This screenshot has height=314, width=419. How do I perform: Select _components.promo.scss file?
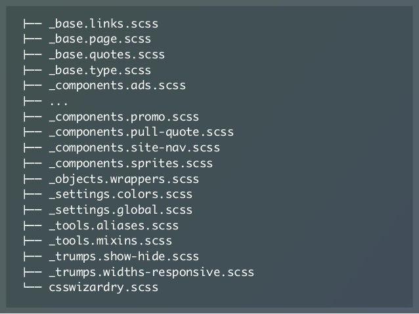click(x=124, y=117)
